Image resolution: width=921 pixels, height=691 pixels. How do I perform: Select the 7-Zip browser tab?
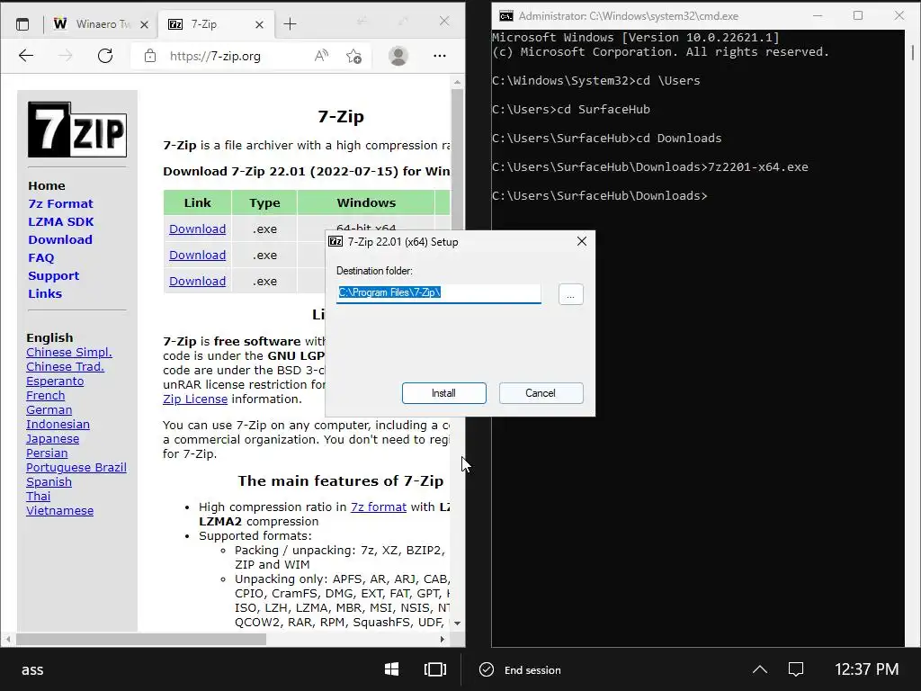point(216,24)
